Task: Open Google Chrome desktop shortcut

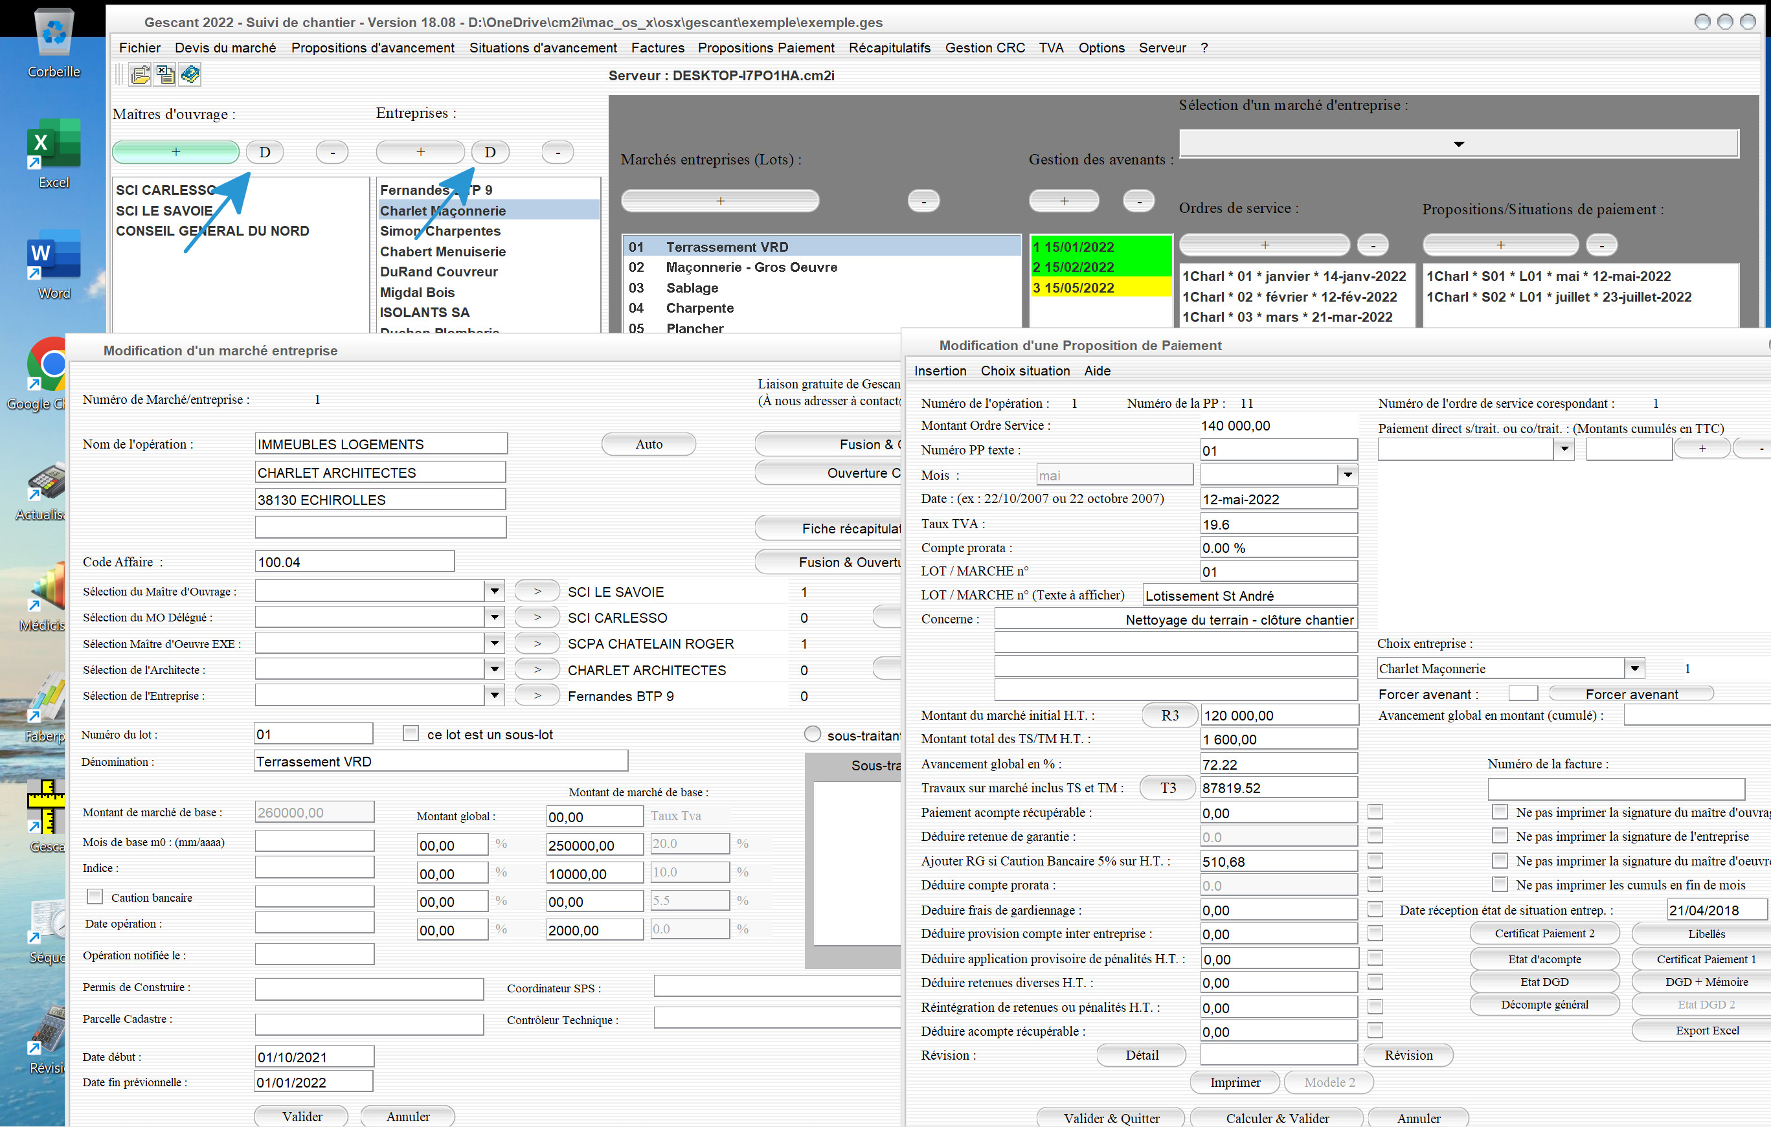Action: pos(44,375)
